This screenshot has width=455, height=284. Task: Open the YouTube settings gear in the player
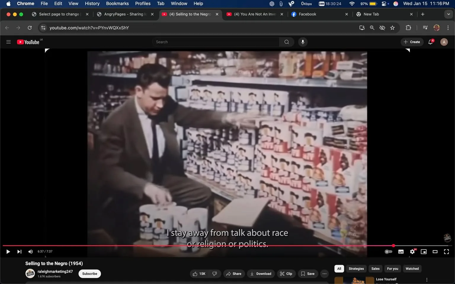click(412, 251)
